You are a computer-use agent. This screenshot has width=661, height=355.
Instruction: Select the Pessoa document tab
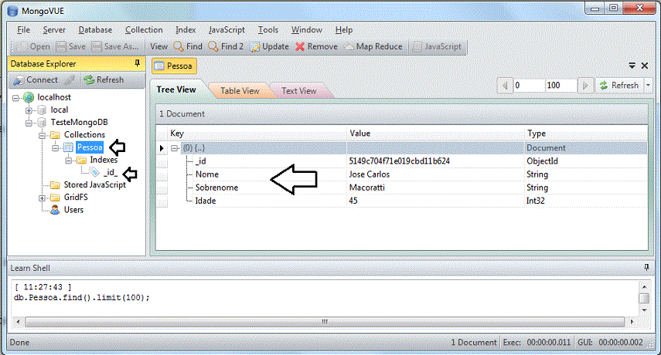(x=174, y=66)
